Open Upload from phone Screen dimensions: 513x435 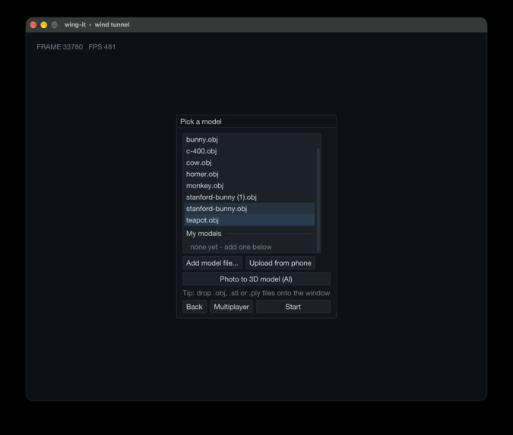point(280,263)
